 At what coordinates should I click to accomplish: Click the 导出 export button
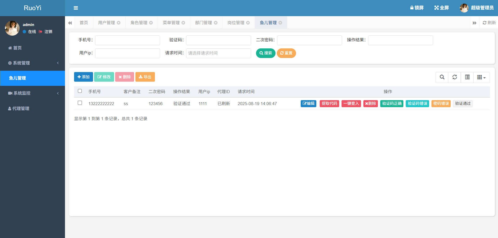[145, 77]
